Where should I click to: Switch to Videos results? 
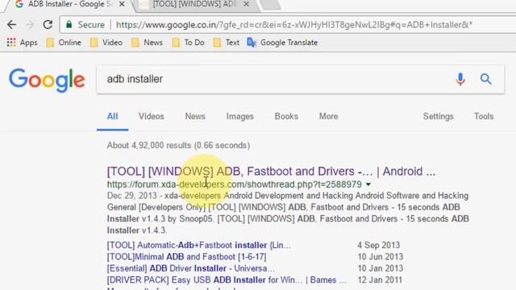[x=152, y=116]
